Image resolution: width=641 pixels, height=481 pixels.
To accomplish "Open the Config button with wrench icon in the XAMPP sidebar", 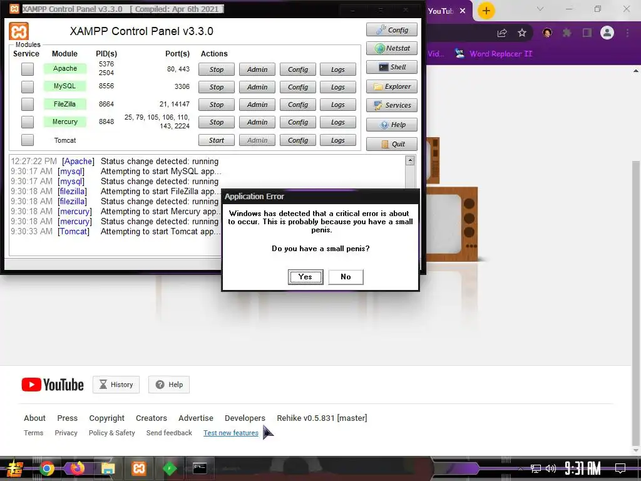I will pos(392,30).
